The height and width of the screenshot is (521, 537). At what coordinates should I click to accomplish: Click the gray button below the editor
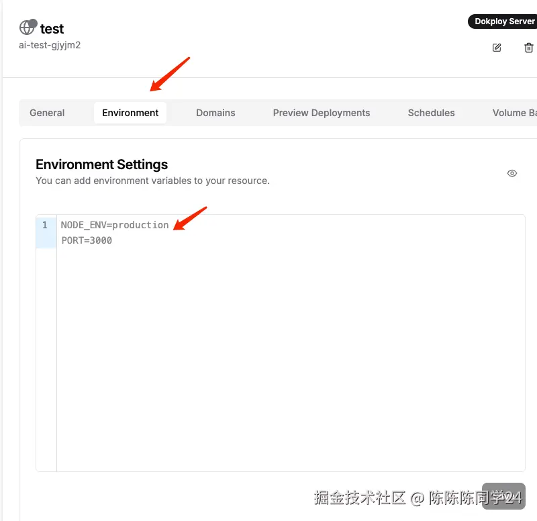point(503,495)
